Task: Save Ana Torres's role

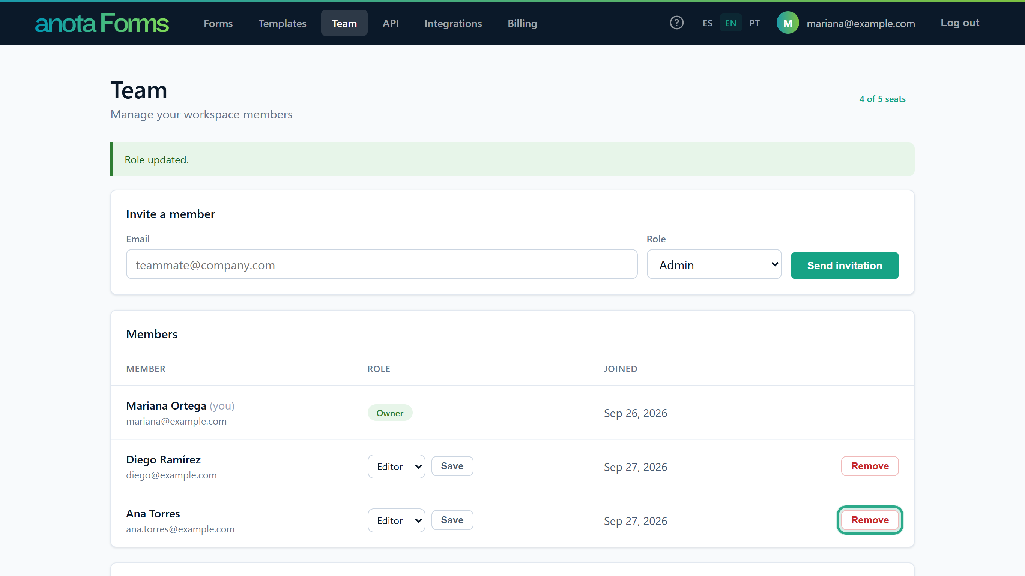Action: (x=452, y=520)
